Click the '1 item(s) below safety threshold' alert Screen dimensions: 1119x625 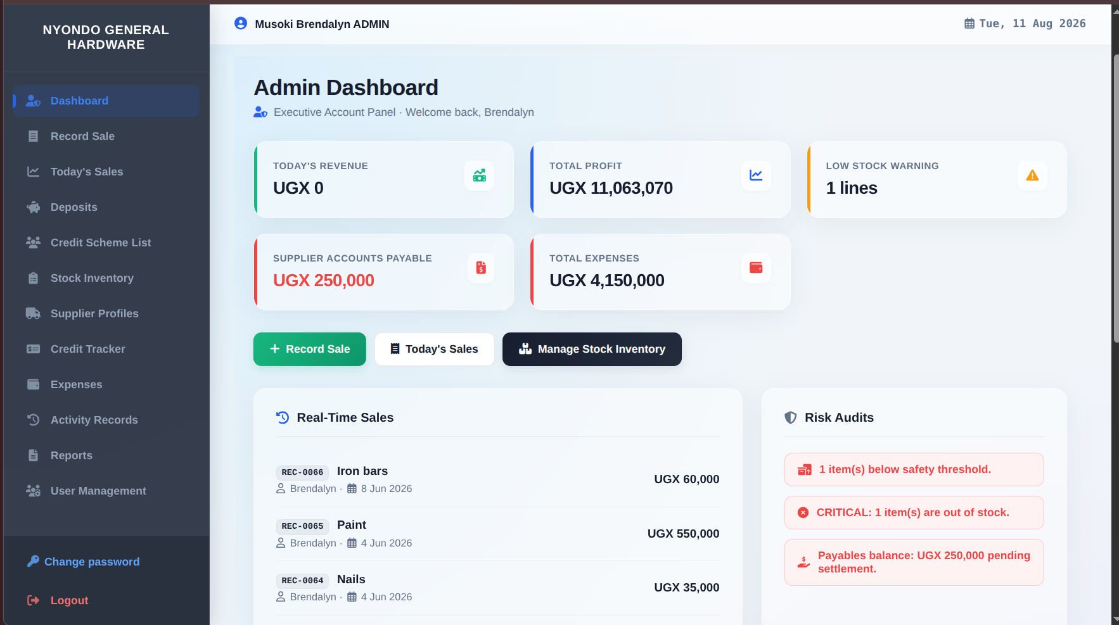pos(914,469)
